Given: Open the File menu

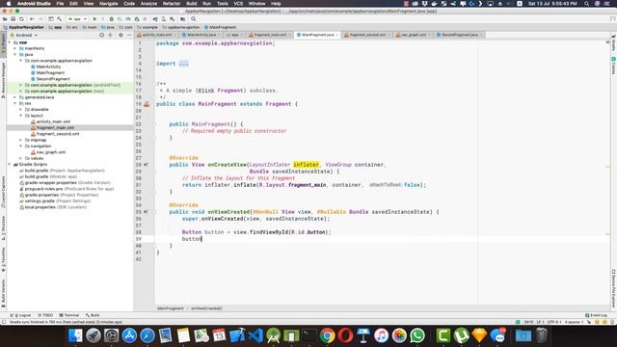Looking at the screenshot, I should [60, 4].
